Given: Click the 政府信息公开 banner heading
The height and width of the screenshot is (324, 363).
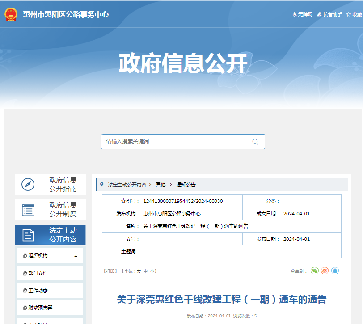Looking at the screenshot, I should (x=183, y=63).
